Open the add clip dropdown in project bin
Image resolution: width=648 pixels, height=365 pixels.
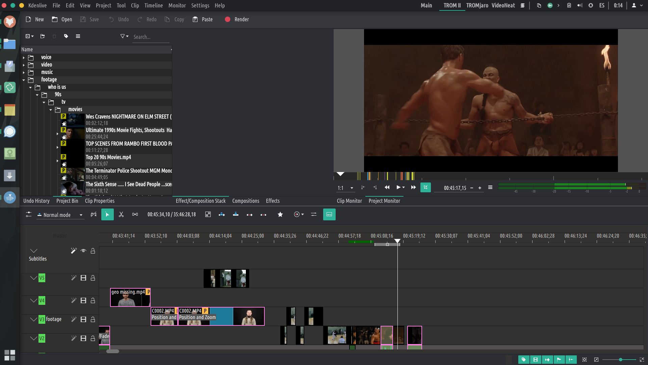pos(29,36)
